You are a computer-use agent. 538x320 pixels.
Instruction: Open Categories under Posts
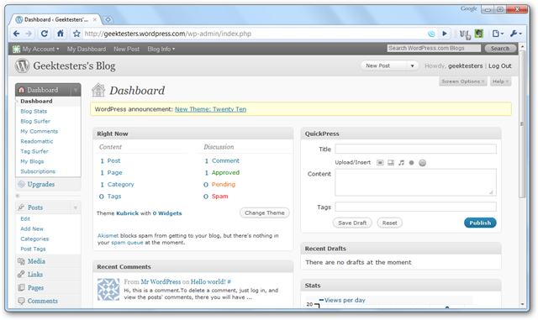click(x=34, y=239)
